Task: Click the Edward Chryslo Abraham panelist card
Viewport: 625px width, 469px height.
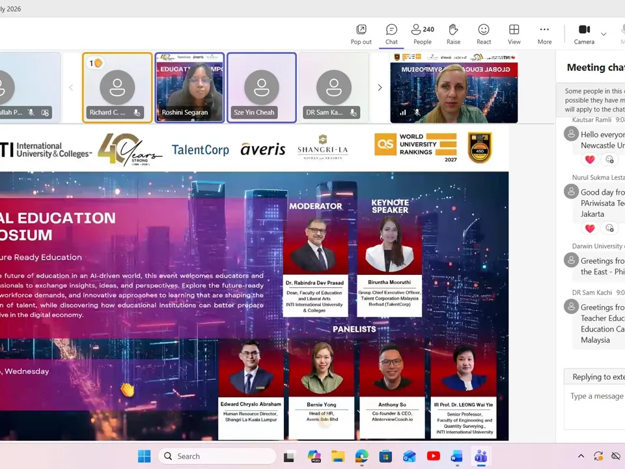Action: [x=251, y=388]
